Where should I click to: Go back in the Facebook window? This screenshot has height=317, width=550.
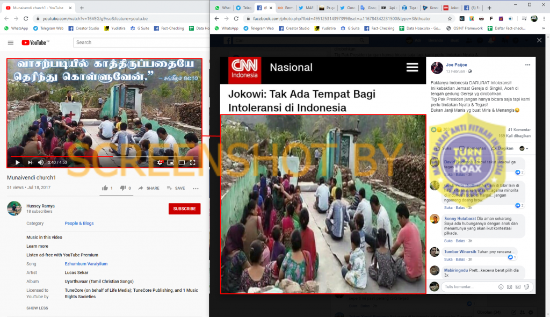(216, 18)
